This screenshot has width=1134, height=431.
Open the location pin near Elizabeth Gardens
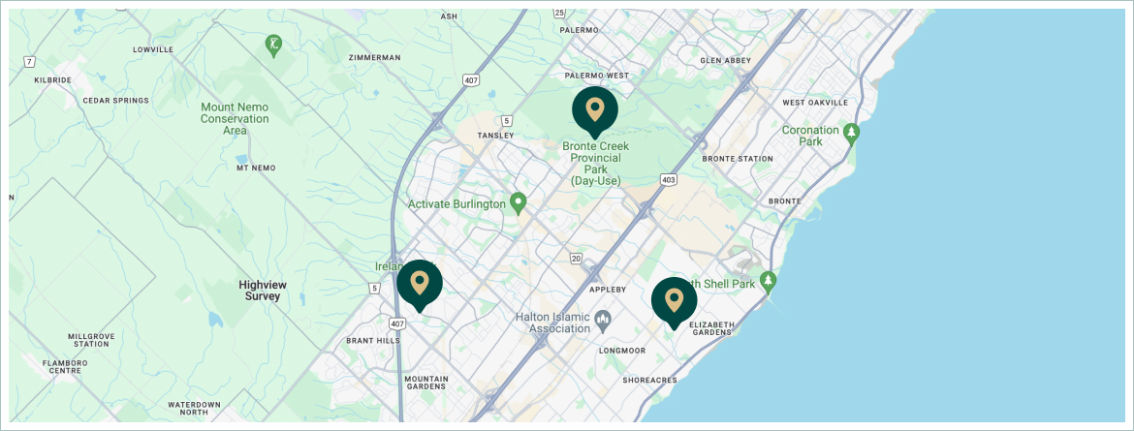(674, 302)
